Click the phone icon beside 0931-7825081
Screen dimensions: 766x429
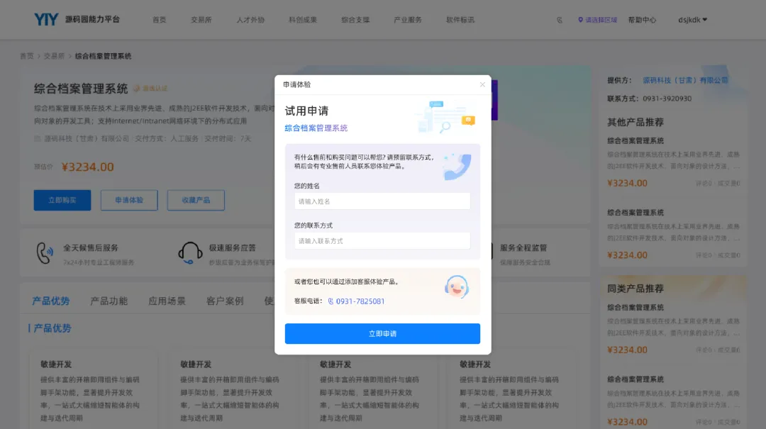(x=331, y=301)
